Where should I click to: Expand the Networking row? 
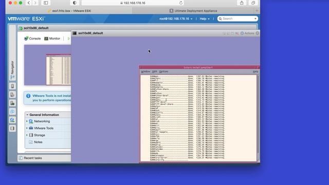pyautogui.click(x=27, y=121)
